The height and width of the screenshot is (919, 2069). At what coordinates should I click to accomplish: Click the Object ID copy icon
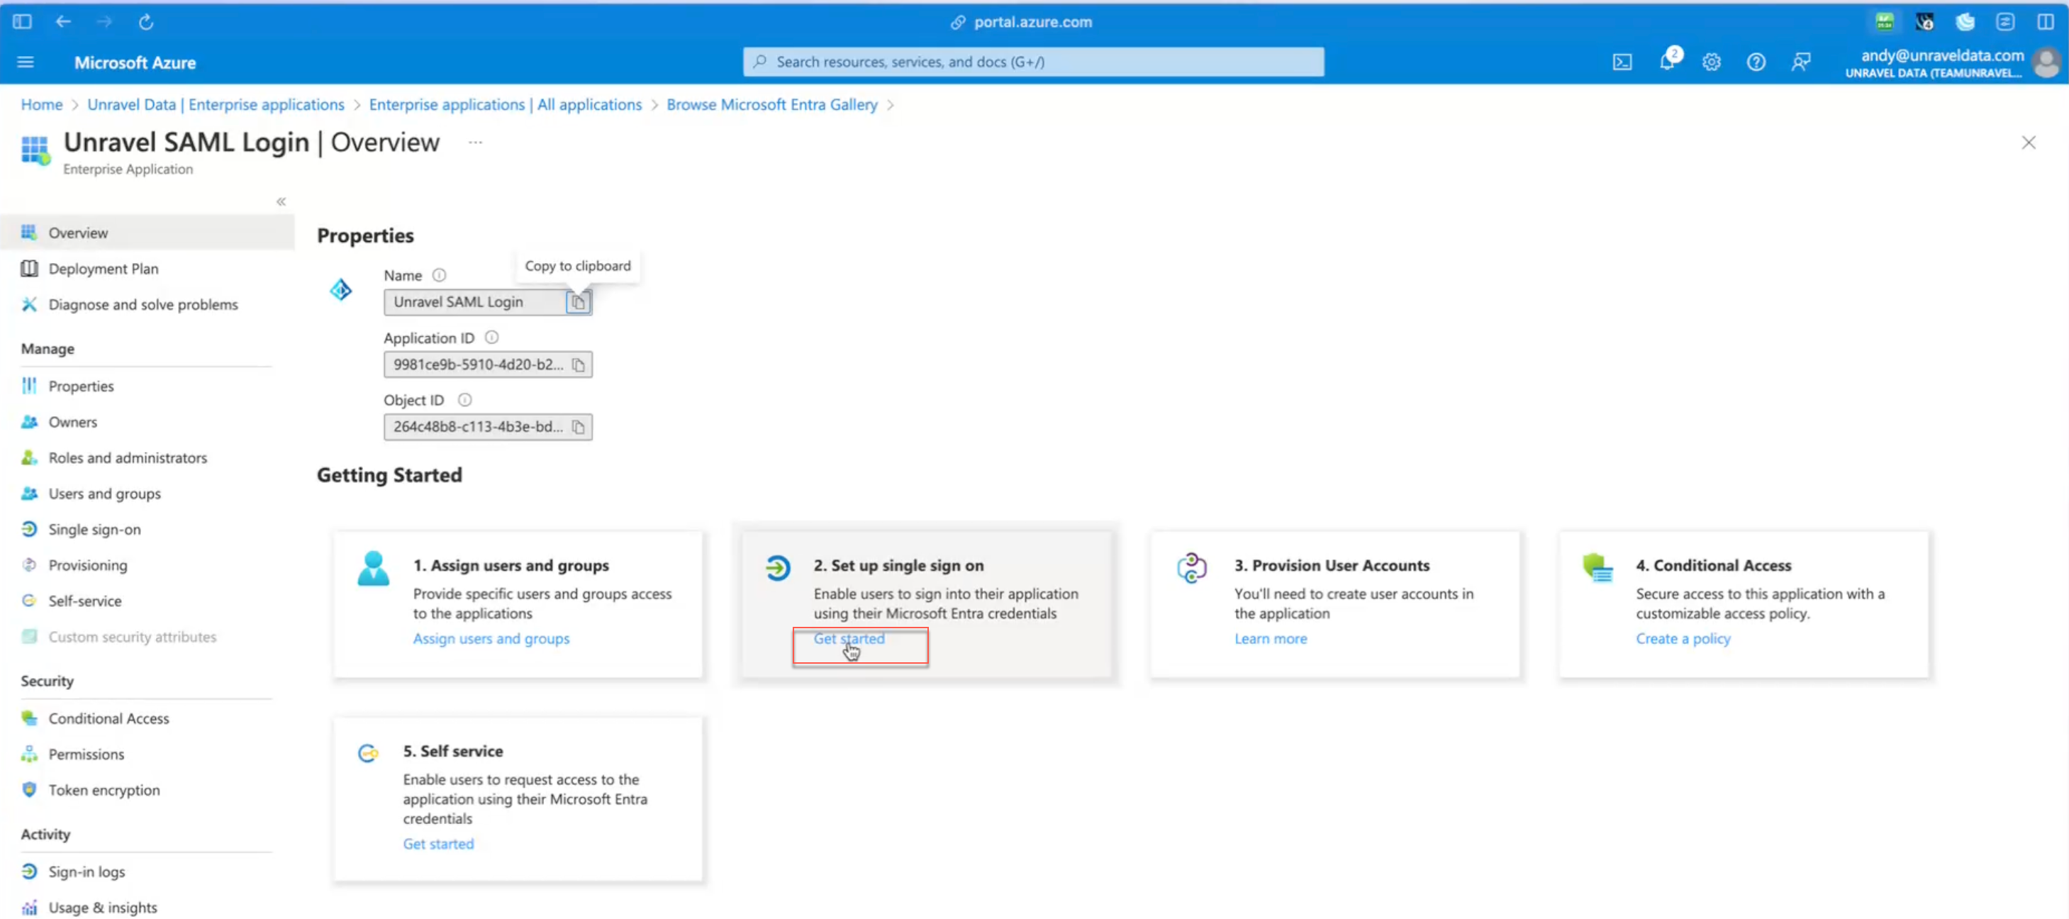[578, 425]
